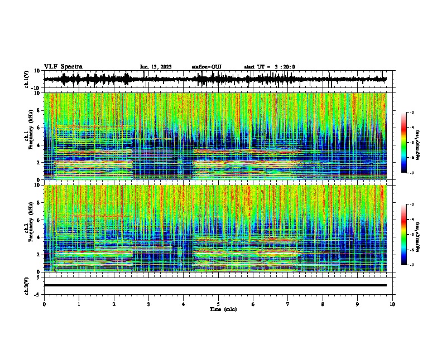This screenshot has height=341, width=442.
Task: Select the 'start UT = 3 :20: 0' text
Action: [270, 67]
